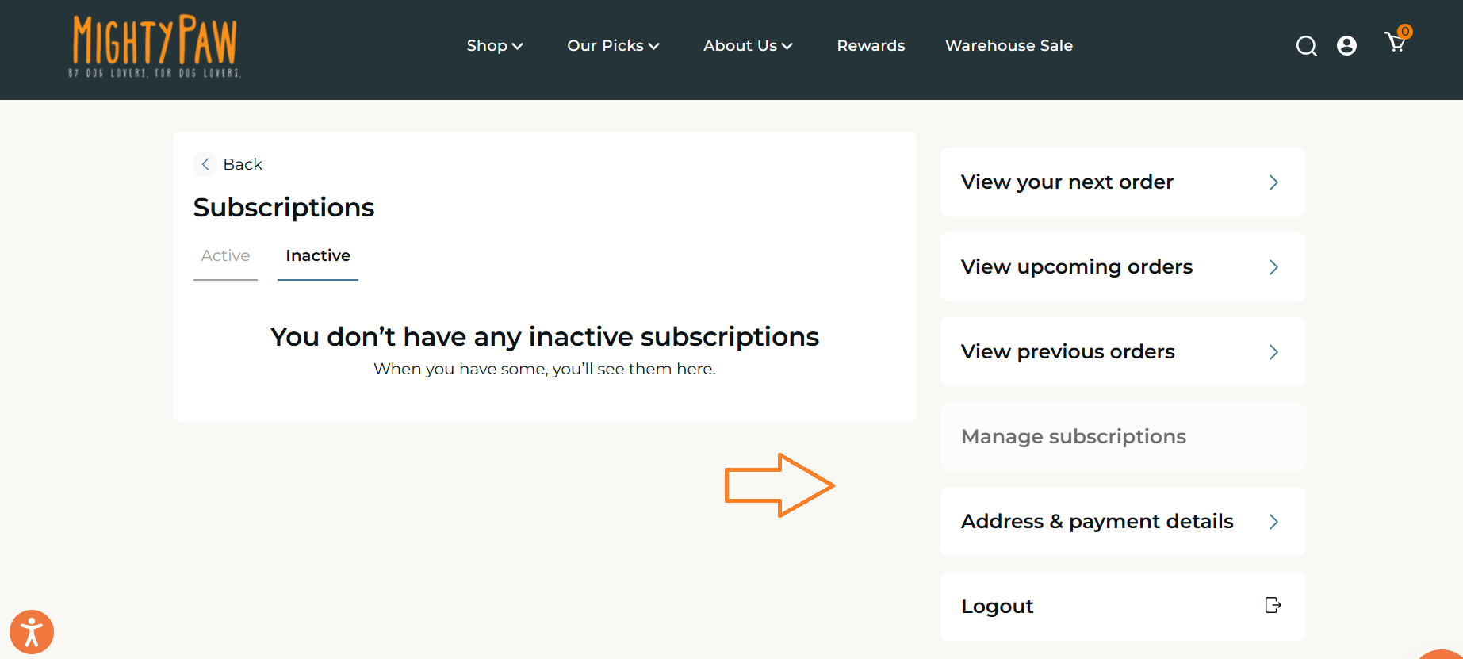The image size is (1463, 659).
Task: Expand the Shop dropdown menu
Action: [494, 46]
